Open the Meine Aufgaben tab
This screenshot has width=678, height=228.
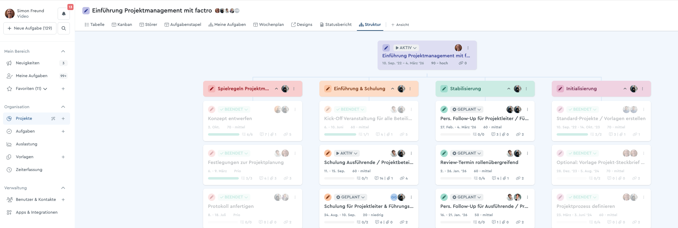pyautogui.click(x=227, y=25)
